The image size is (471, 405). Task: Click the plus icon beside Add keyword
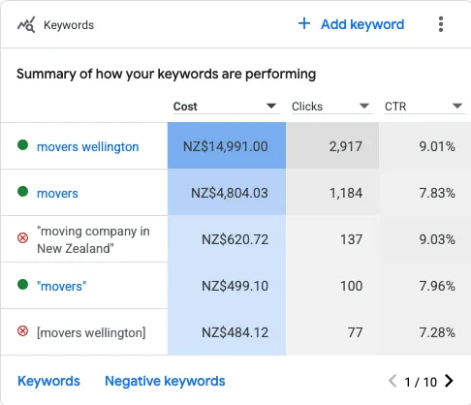tap(304, 23)
